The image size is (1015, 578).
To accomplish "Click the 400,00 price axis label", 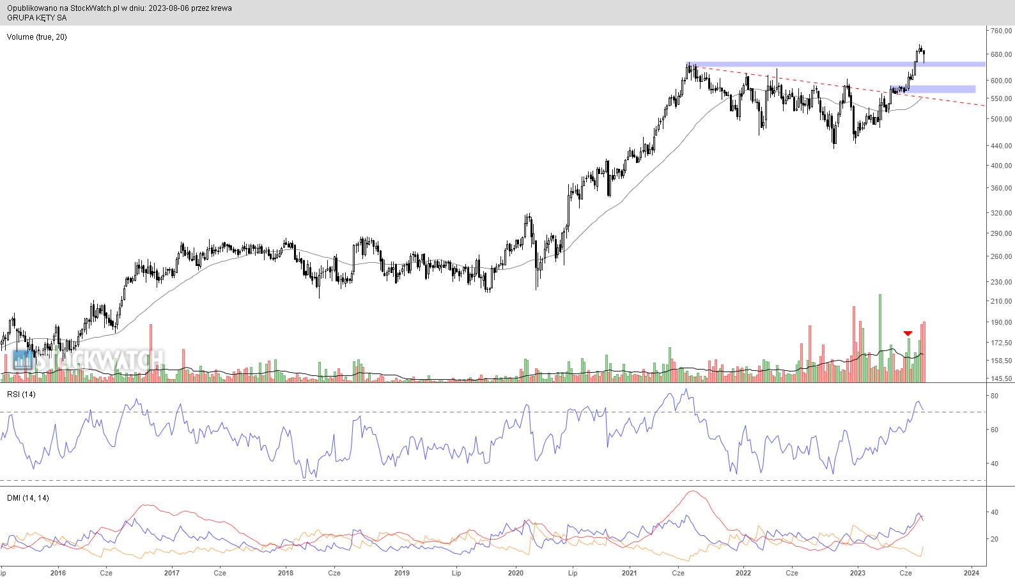I will pos(1002,166).
